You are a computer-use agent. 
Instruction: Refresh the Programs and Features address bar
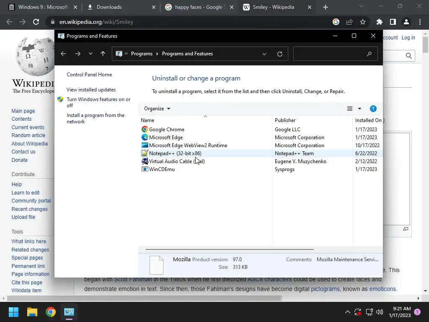279,54
